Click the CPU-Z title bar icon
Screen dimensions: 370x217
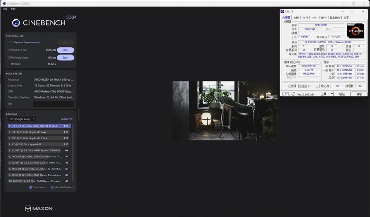point(284,10)
